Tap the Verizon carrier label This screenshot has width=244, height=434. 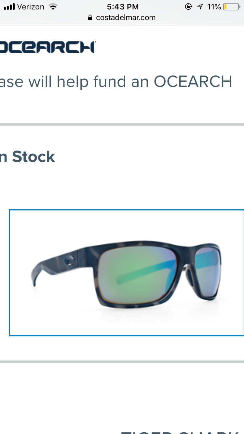[x=30, y=7]
